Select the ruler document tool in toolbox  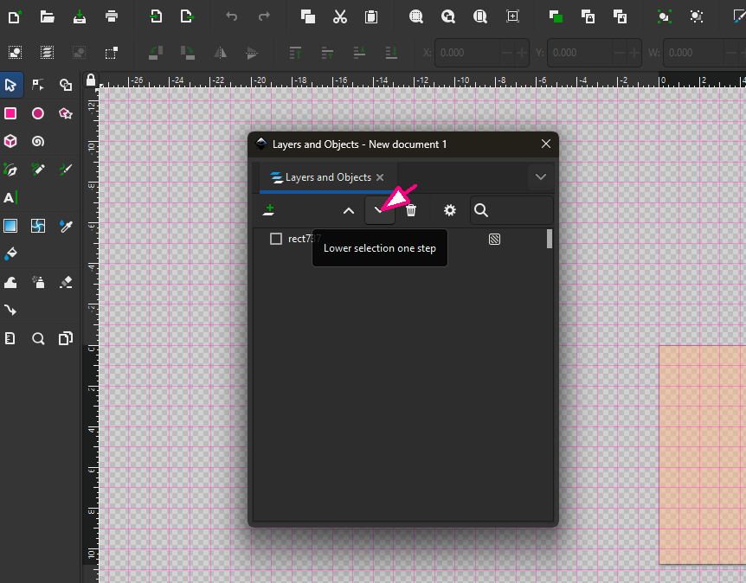click(10, 338)
